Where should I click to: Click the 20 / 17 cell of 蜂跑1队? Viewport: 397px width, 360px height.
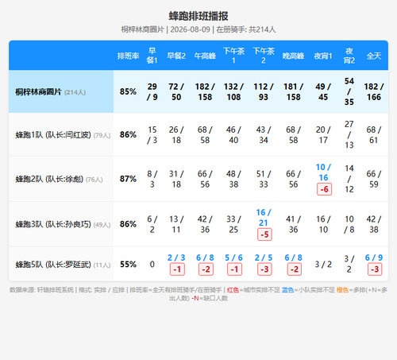tap(323, 134)
